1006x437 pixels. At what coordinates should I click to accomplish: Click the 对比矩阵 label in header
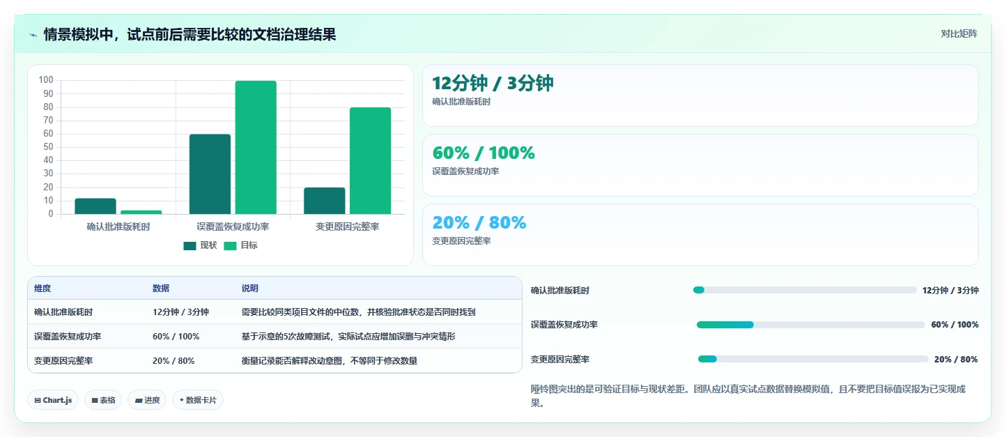click(x=959, y=33)
